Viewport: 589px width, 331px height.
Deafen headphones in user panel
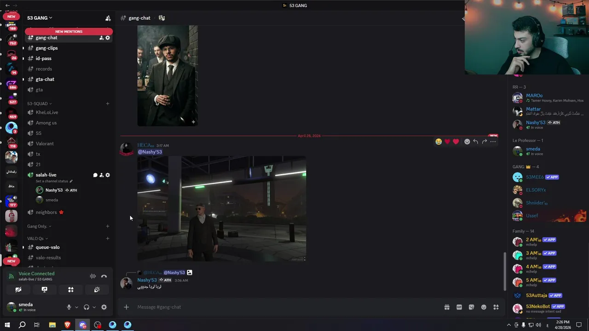tap(87, 307)
